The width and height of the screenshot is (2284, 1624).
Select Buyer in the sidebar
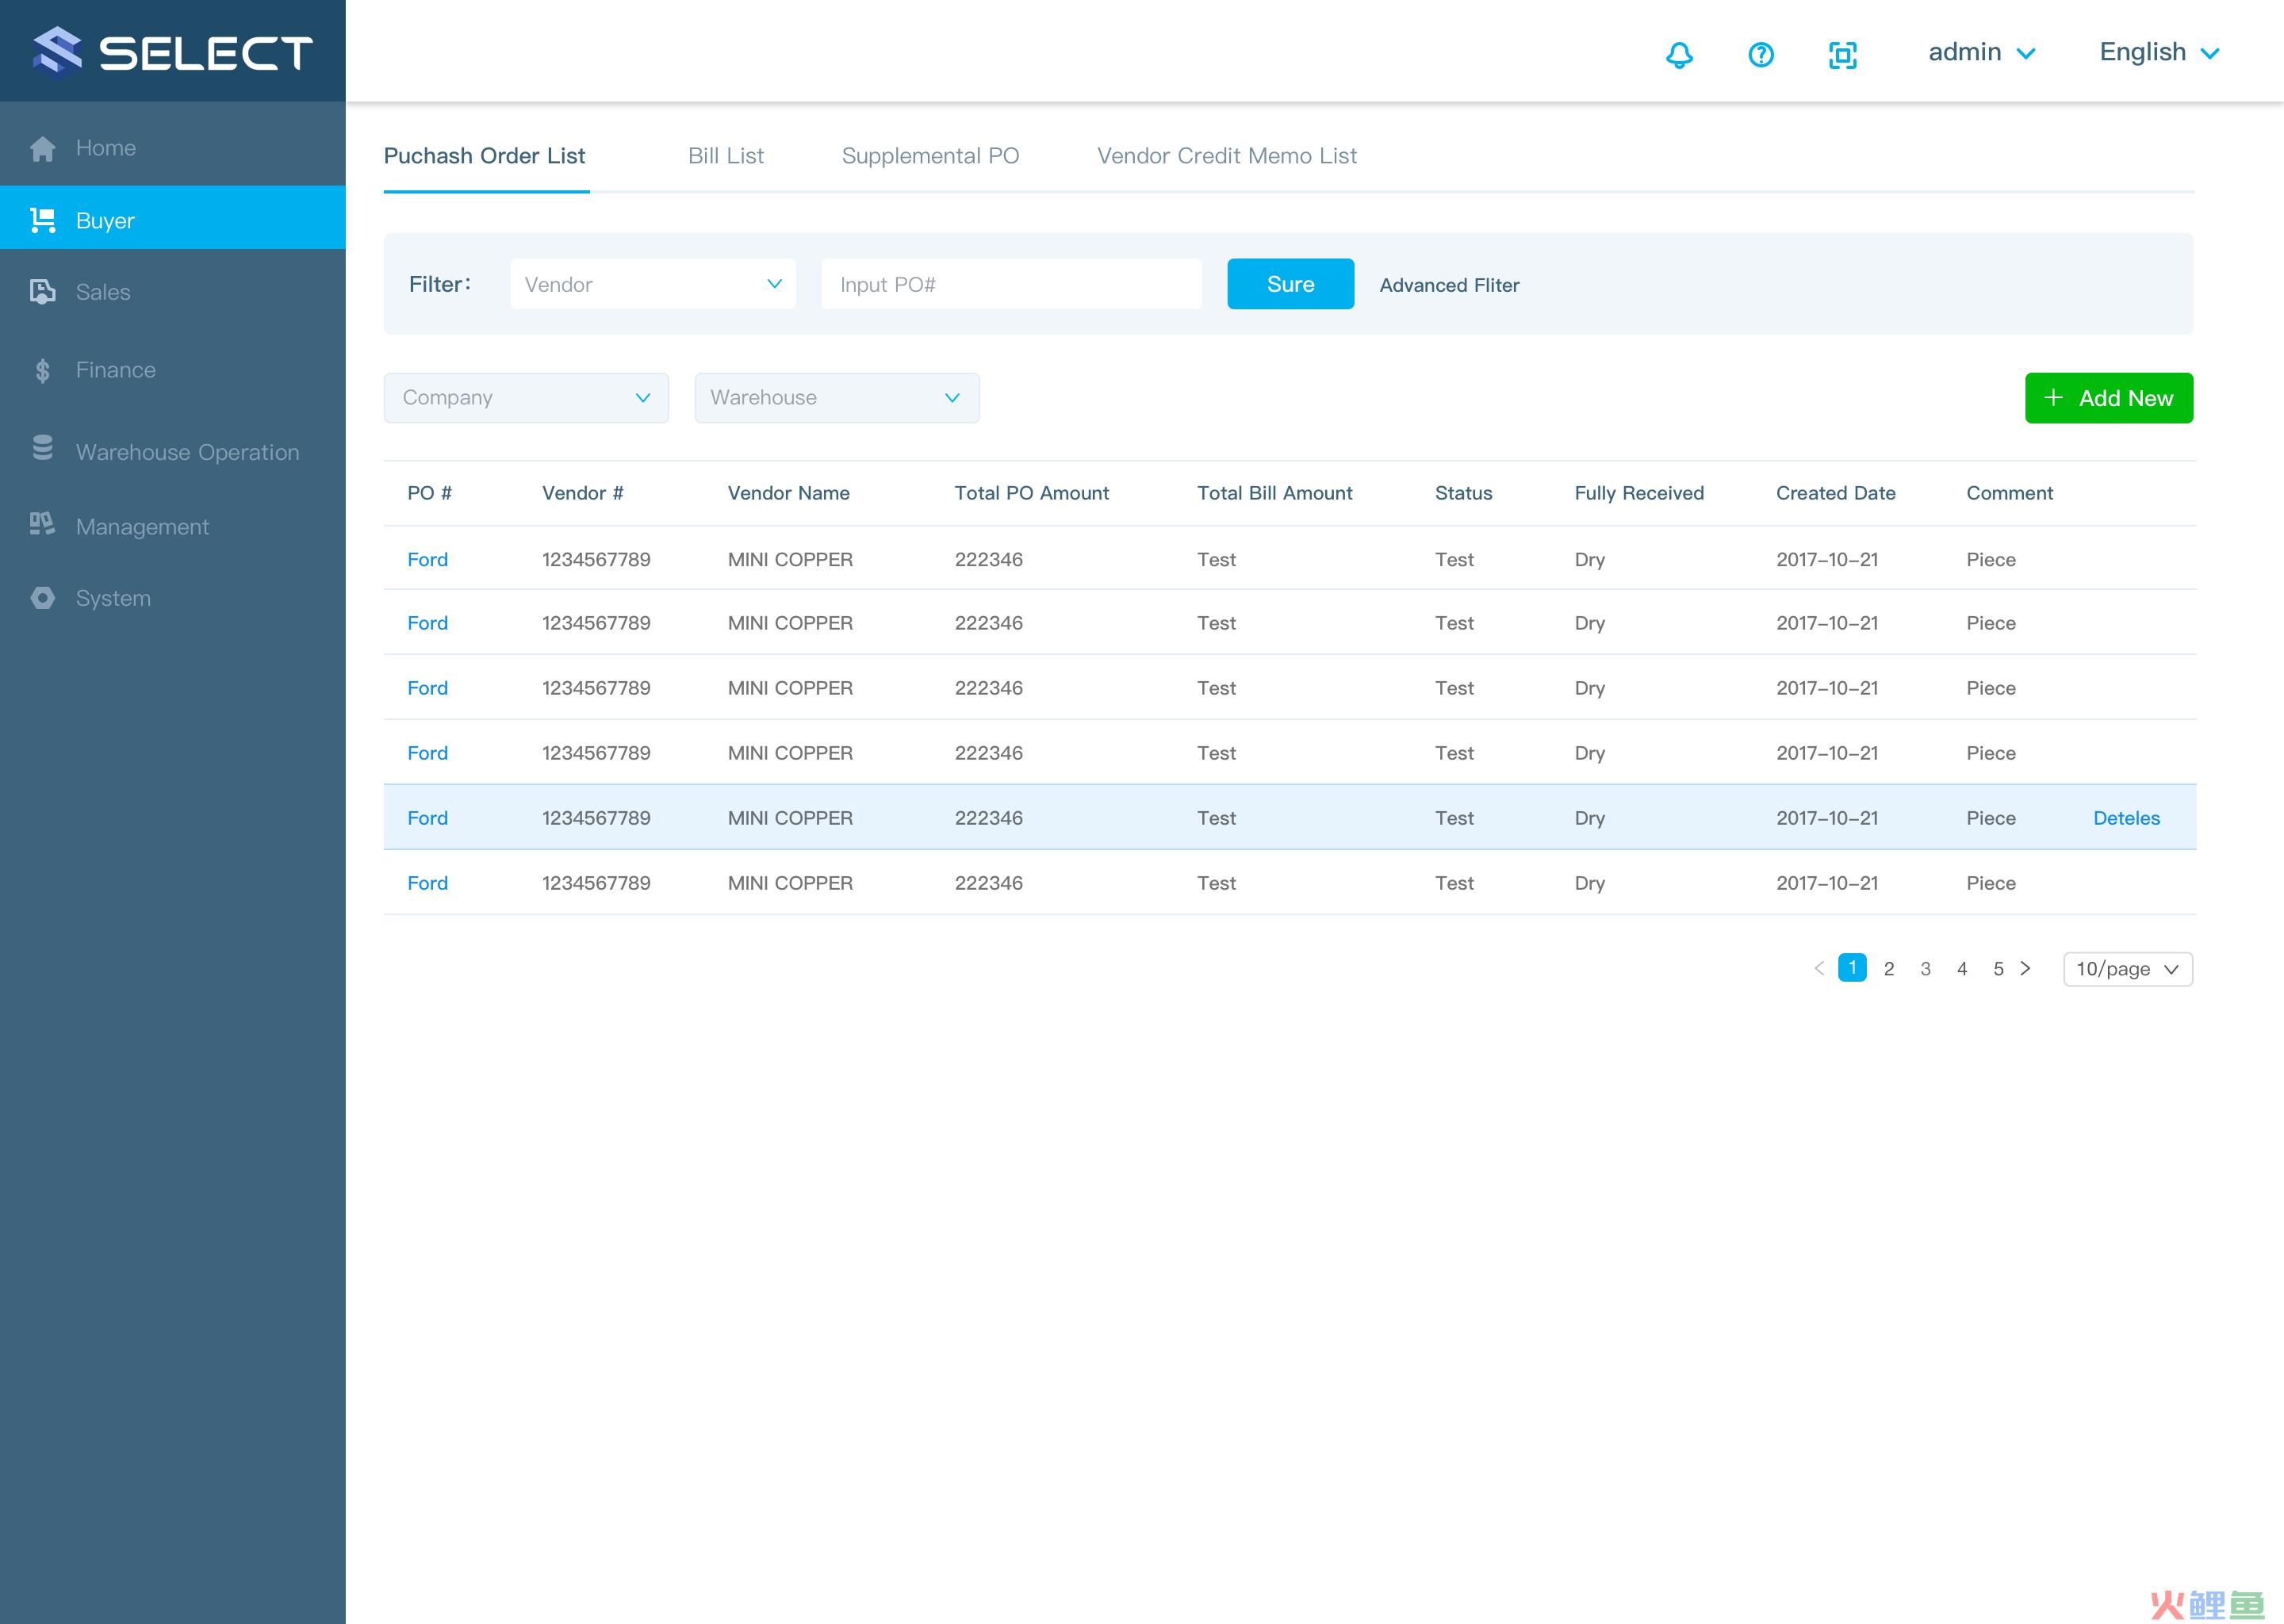point(173,218)
